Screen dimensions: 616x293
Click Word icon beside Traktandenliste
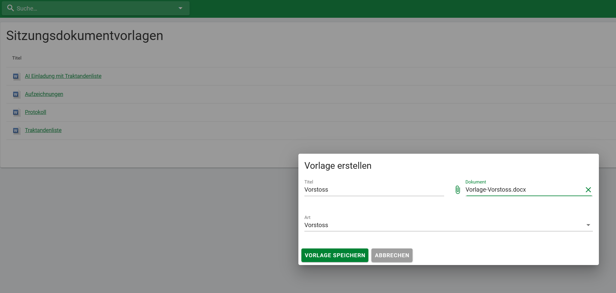(16, 131)
